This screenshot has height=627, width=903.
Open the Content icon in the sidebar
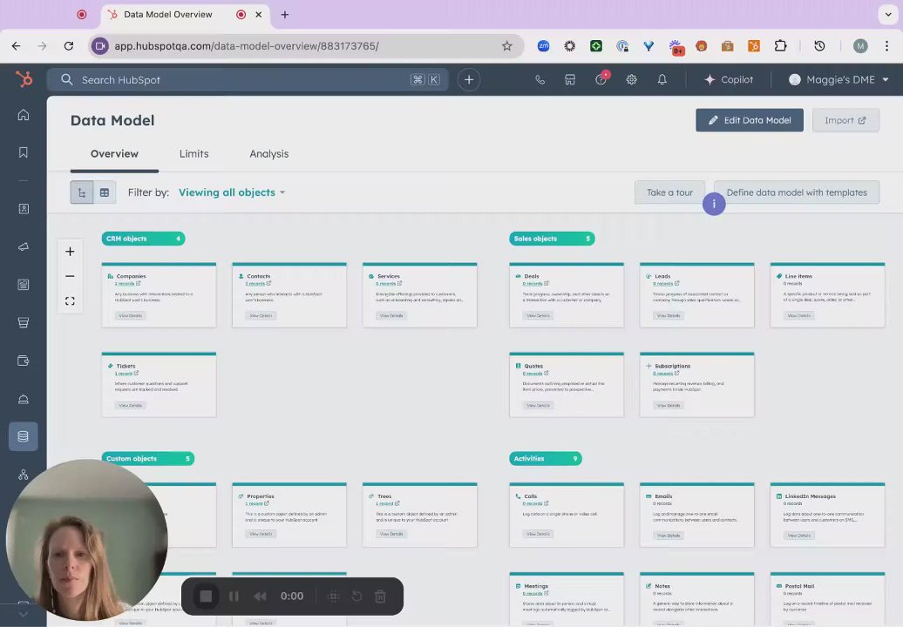[23, 285]
